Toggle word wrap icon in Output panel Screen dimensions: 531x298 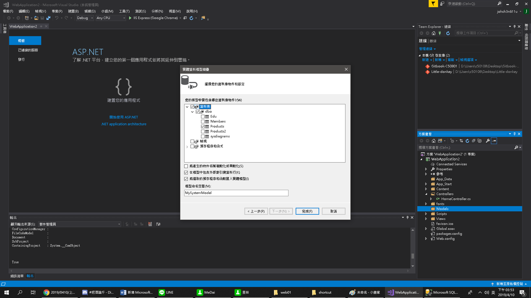158,224
